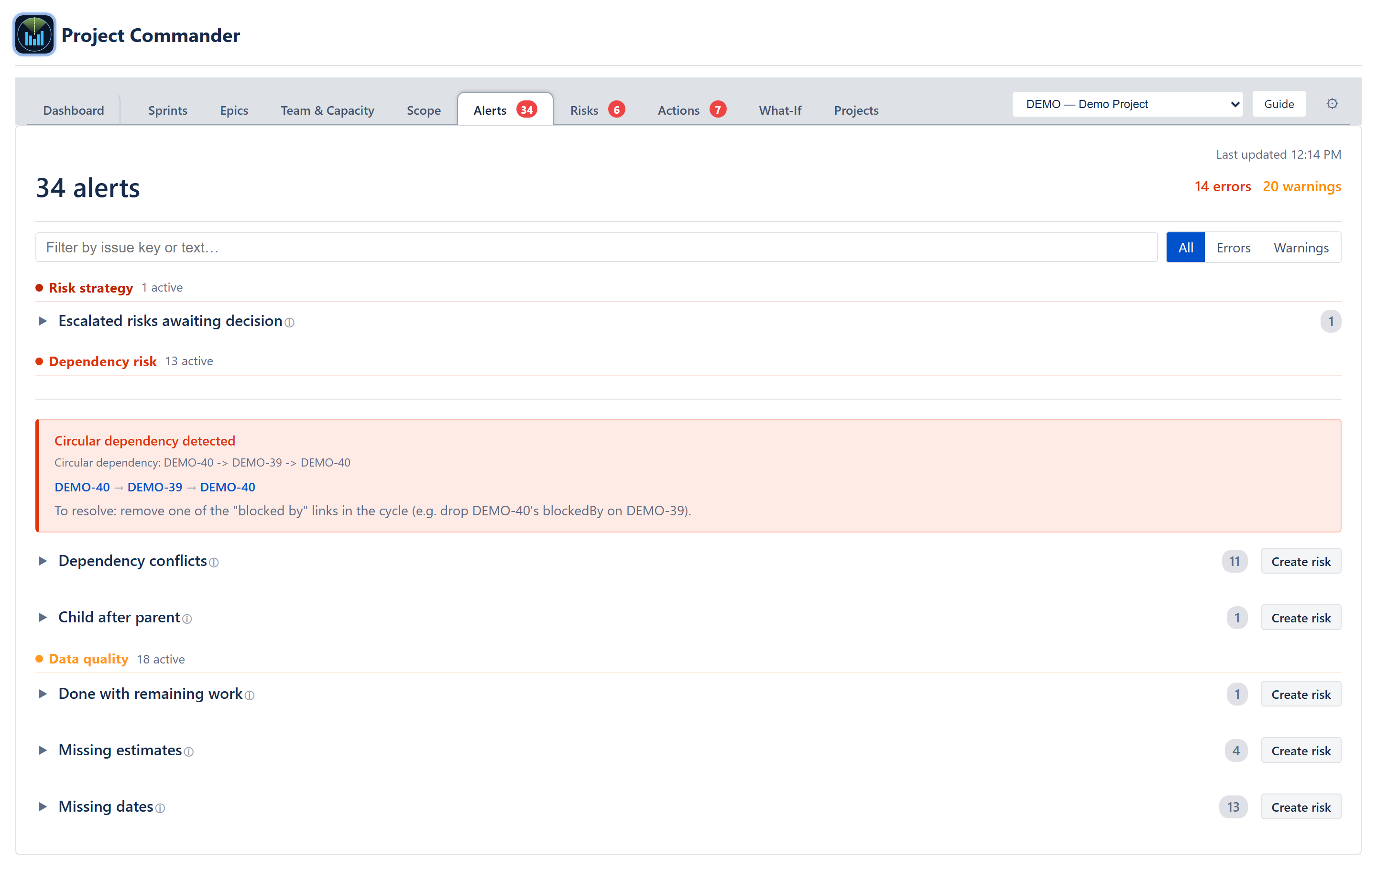The image size is (1377, 870).
Task: Expand the Missing estimates group
Action: pyautogui.click(x=43, y=750)
